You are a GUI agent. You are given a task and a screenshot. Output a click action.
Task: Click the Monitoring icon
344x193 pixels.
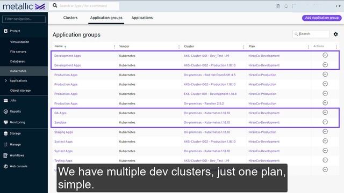tap(6, 122)
